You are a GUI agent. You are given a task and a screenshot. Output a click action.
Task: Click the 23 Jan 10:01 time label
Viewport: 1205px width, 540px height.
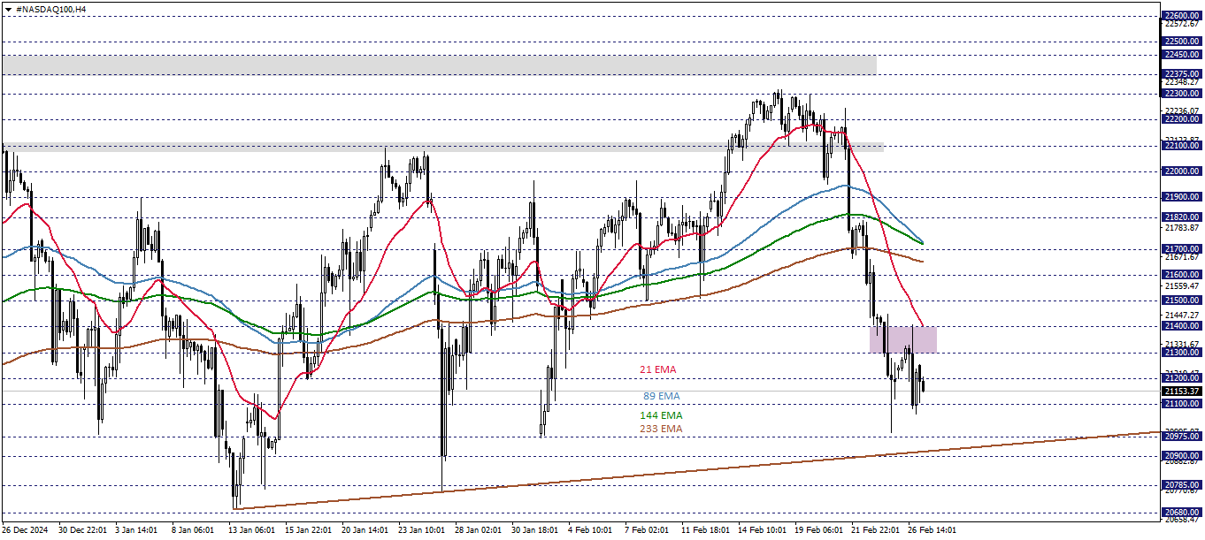[419, 530]
